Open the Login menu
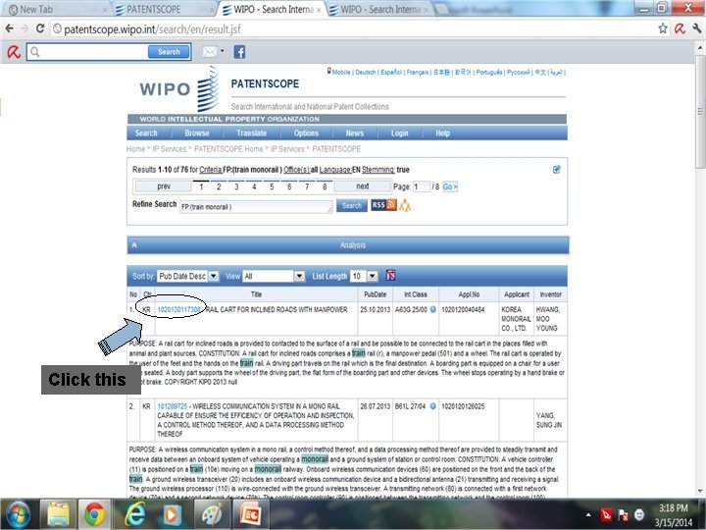 tap(399, 132)
